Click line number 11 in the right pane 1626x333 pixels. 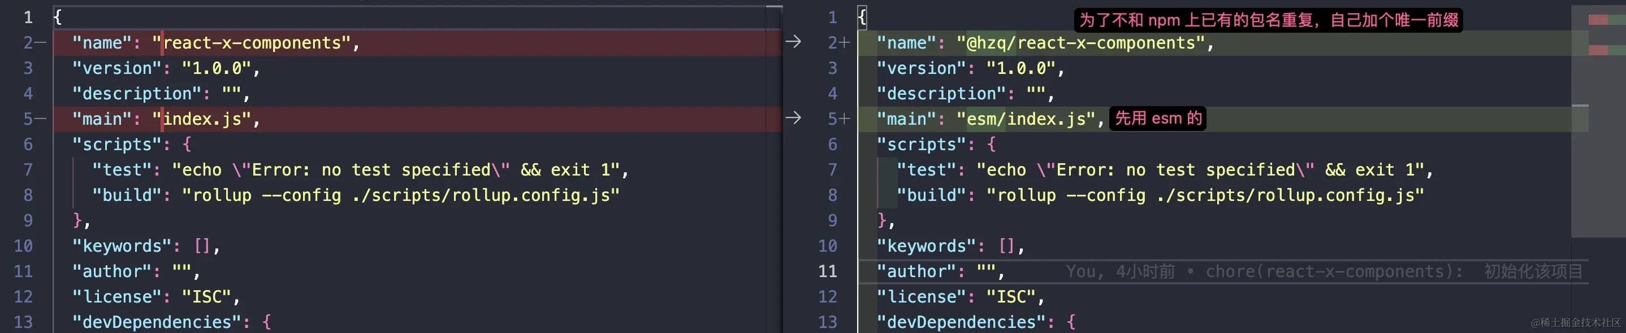pos(828,271)
